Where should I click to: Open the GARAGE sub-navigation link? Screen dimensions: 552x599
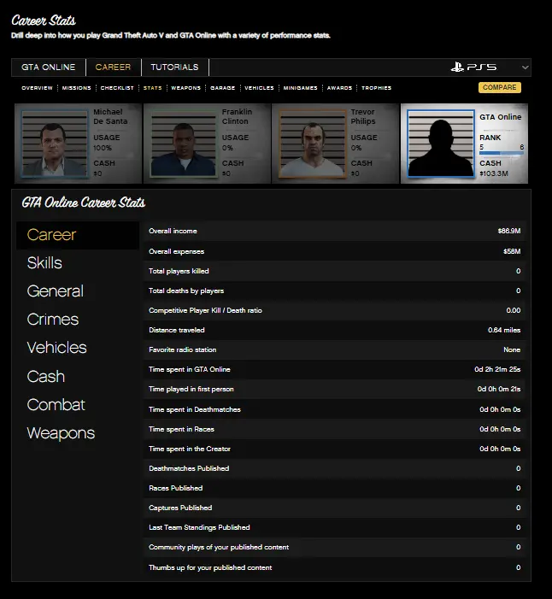(222, 88)
